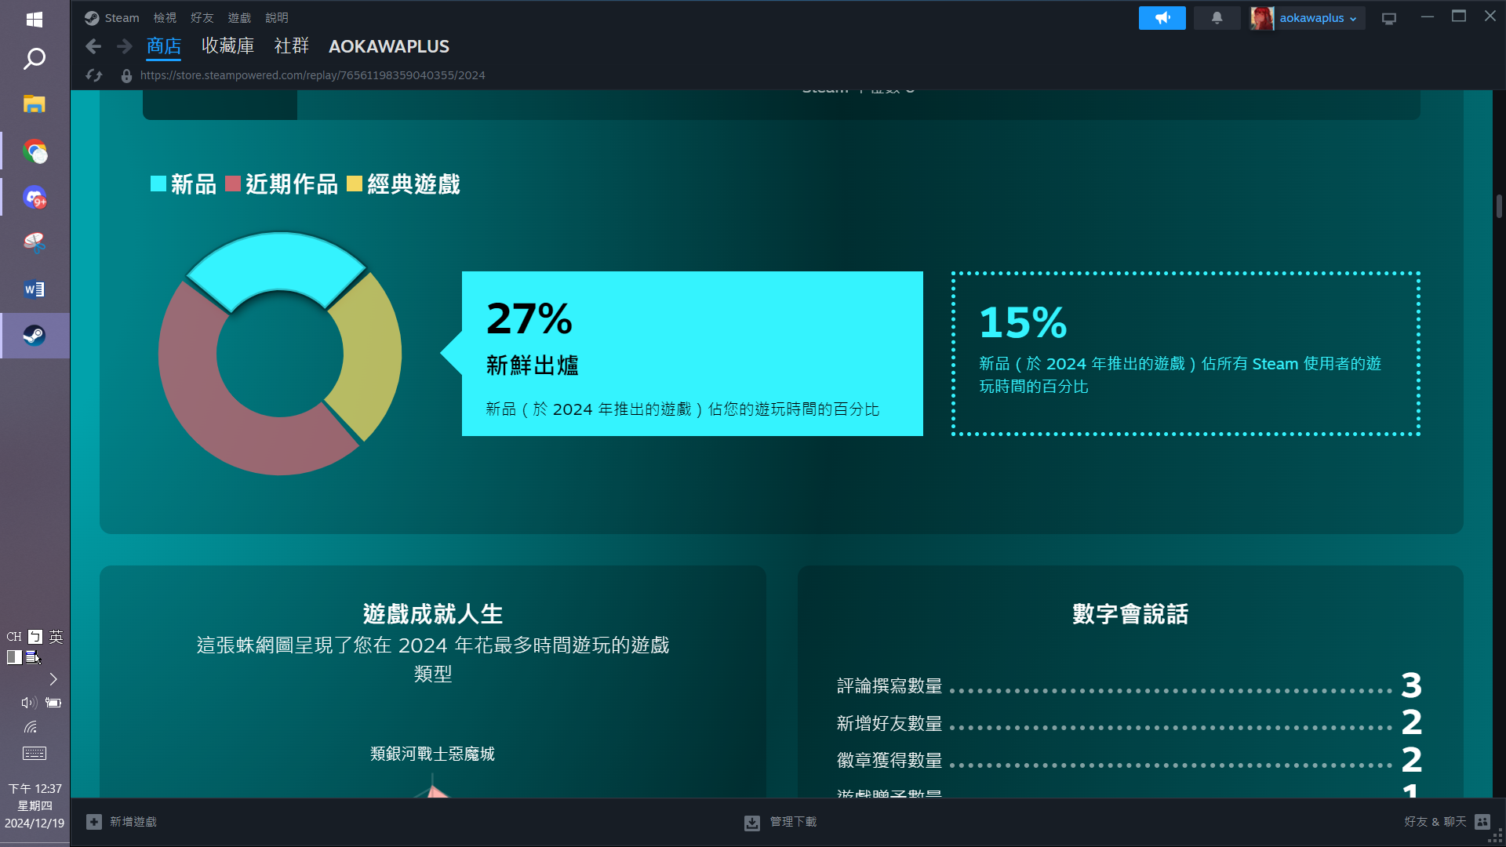The image size is (1506, 847).
Task: Click the 27% 新鮮出爐 highlighted card
Action: pos(692,354)
